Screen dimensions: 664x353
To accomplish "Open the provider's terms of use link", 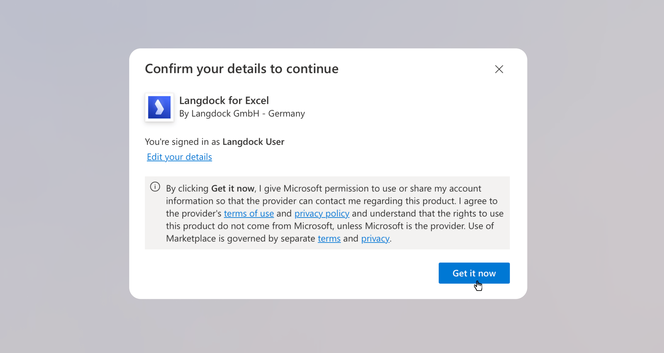I will click(x=249, y=214).
